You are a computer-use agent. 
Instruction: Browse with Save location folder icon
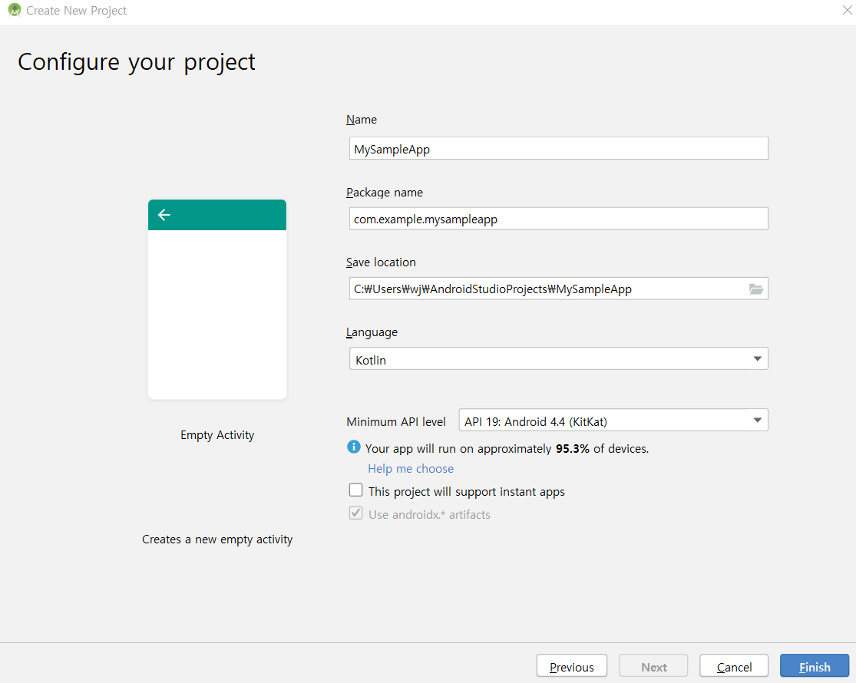pos(756,289)
